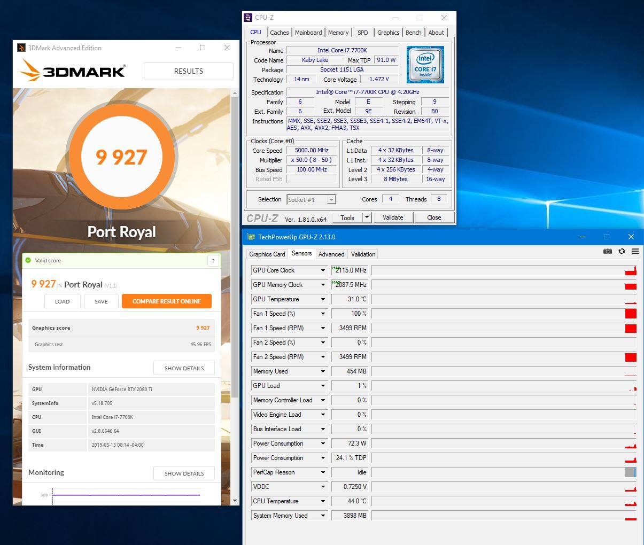Viewport: 644px width, 545px height.
Task: Select the Power Consumption 72.3 W value
Action: [350, 443]
